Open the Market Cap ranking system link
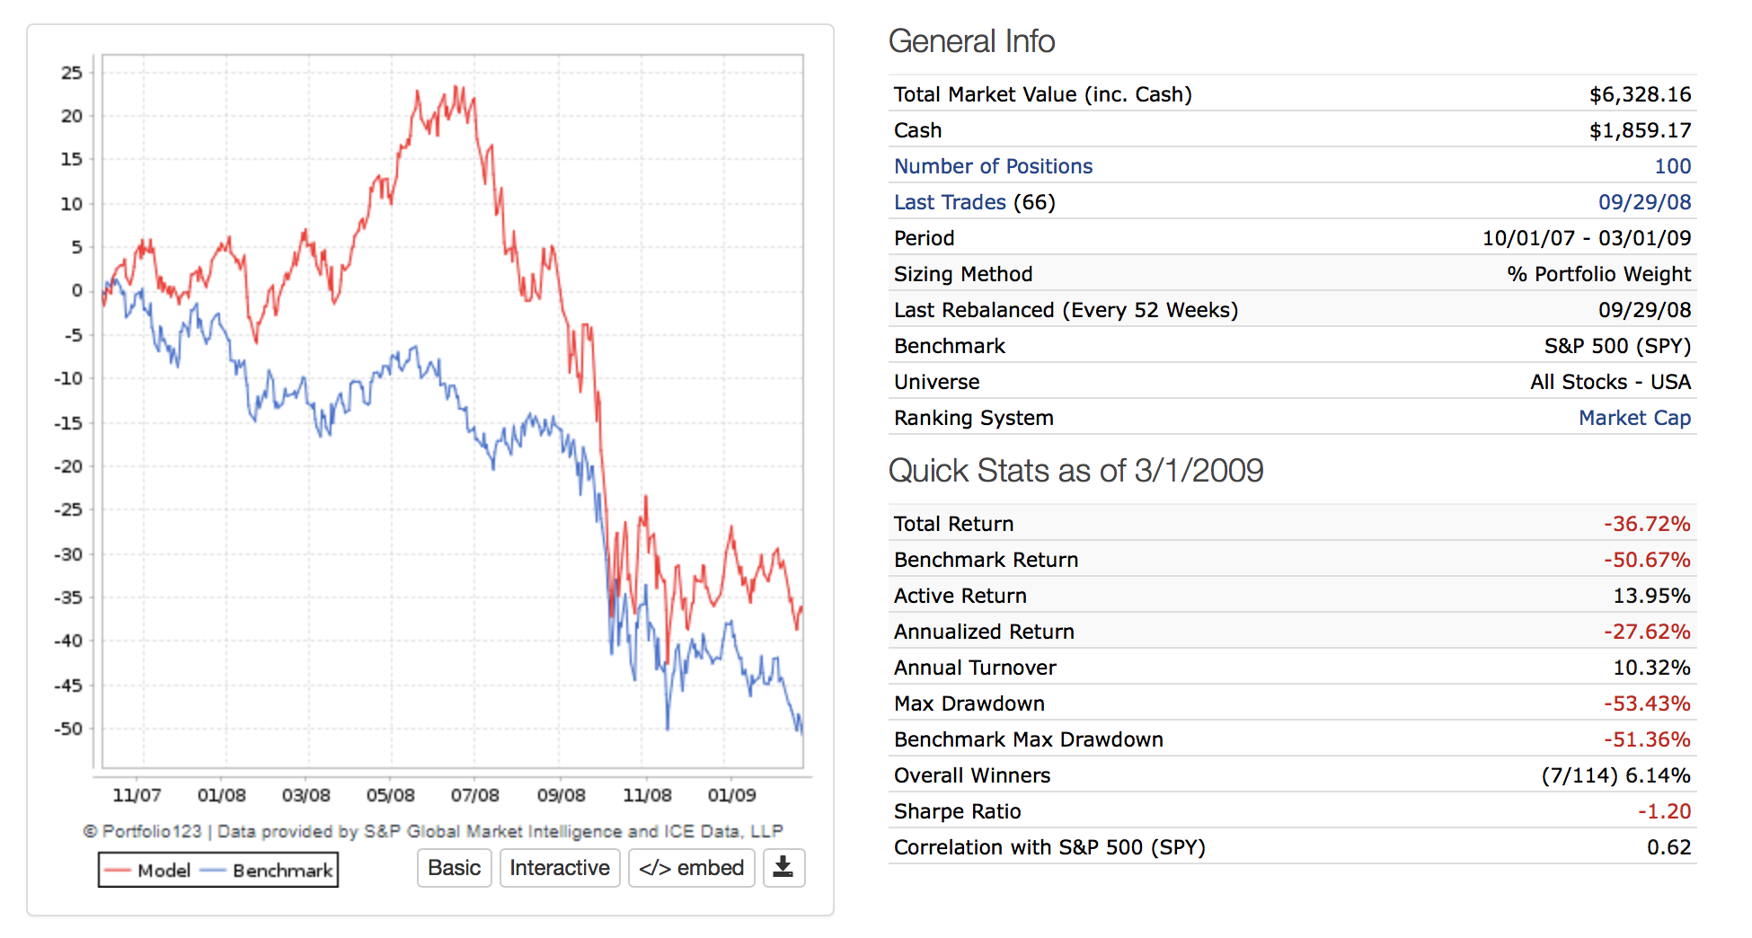 [1634, 418]
